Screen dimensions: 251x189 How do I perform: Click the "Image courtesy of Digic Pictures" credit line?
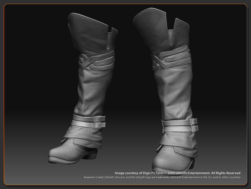coord(178,173)
